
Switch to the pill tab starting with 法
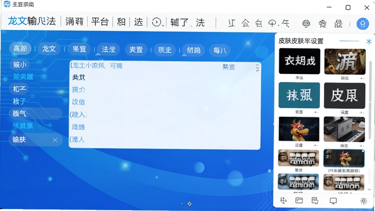[x=108, y=50]
